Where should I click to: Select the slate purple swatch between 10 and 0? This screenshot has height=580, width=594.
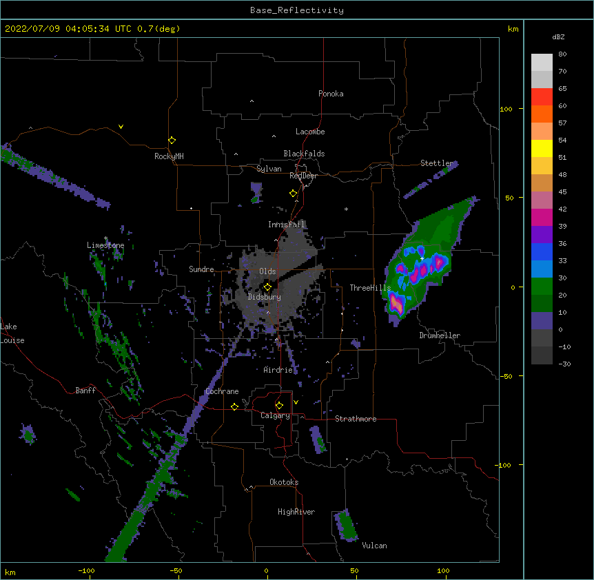(542, 321)
